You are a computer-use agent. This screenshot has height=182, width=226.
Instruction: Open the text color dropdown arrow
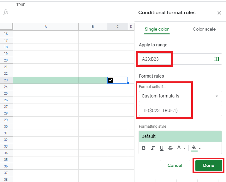[185, 149]
